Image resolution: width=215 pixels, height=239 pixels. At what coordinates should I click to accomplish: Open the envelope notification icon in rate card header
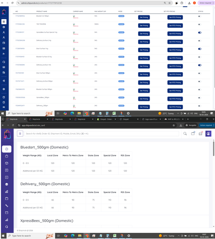pos(201,133)
